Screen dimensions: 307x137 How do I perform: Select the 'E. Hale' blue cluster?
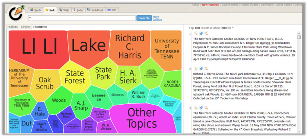[40, 112]
